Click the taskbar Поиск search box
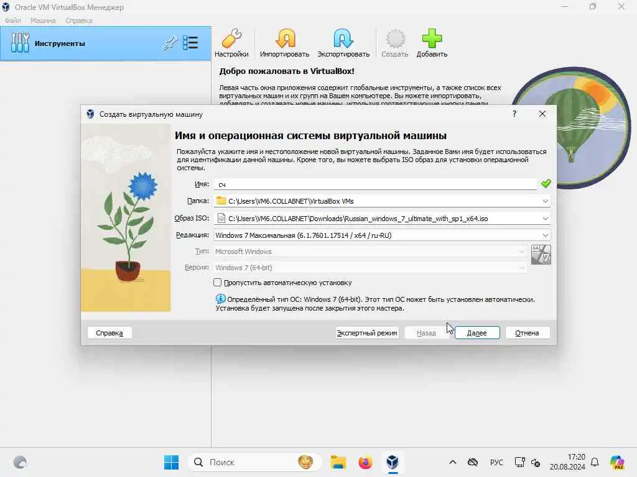The width and height of the screenshot is (637, 477). 254,462
